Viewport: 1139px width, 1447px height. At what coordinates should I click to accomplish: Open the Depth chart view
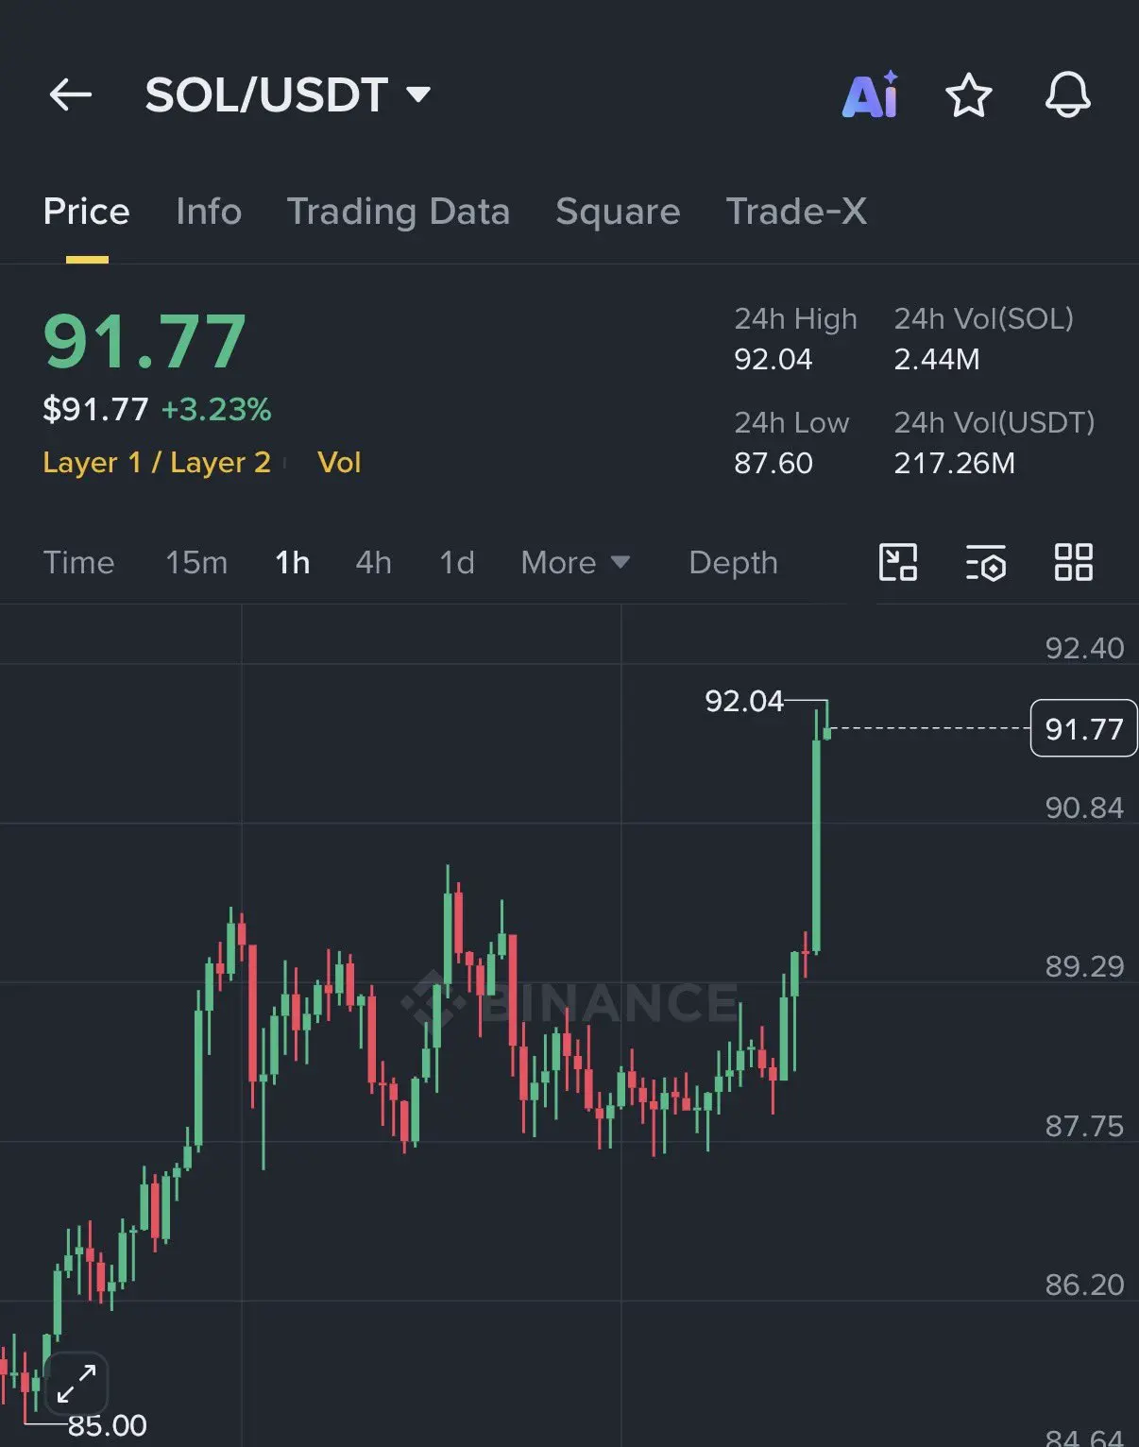[734, 563]
